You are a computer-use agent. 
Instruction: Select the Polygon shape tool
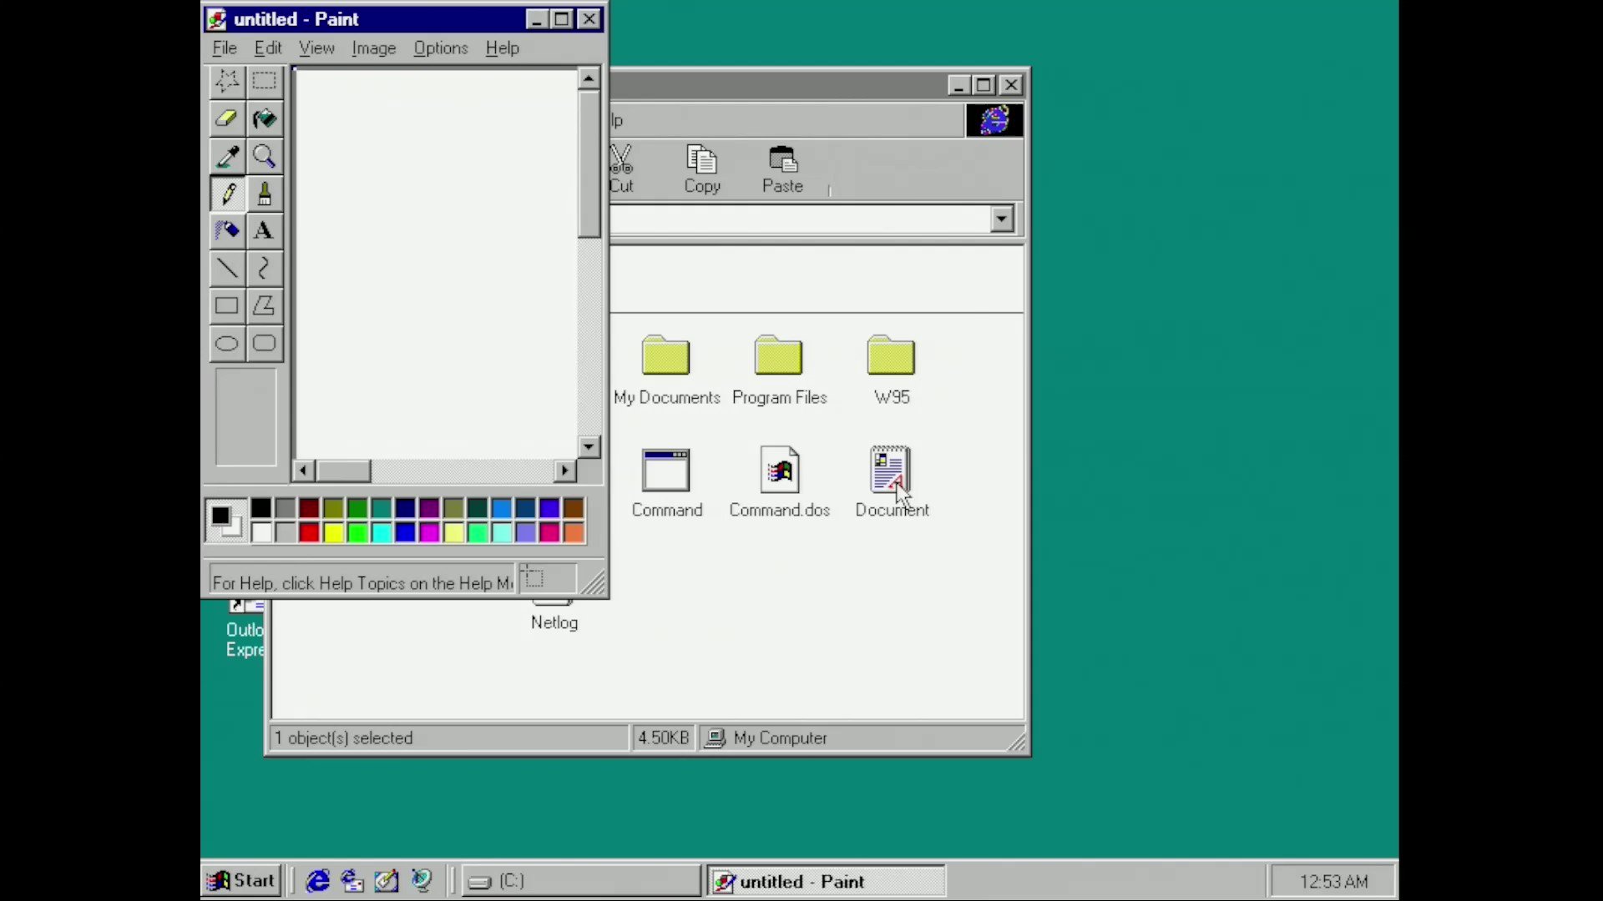pos(265,306)
